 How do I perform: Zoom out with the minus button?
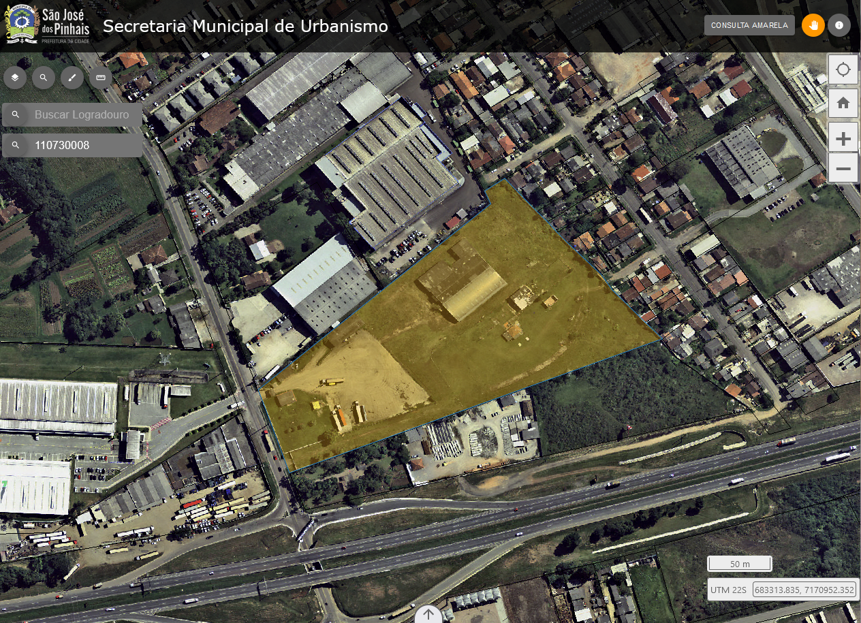click(843, 168)
